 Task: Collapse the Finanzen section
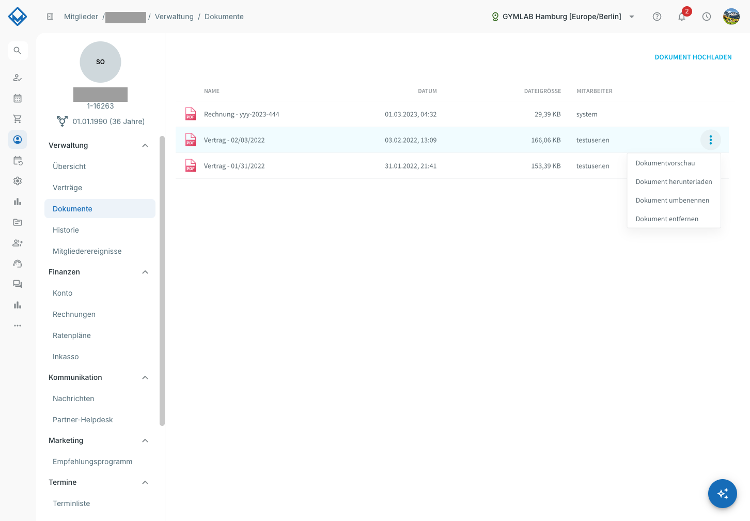click(x=145, y=272)
